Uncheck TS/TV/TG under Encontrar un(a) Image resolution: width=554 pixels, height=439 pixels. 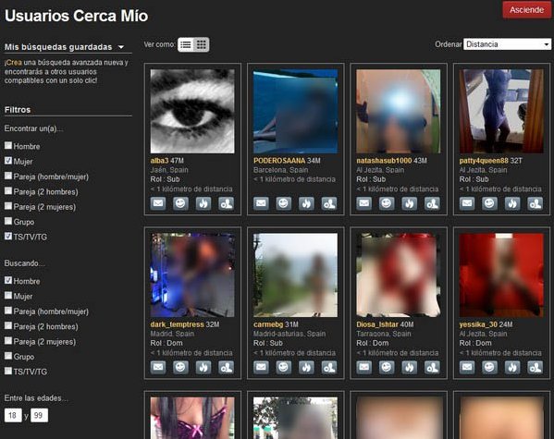(8, 236)
